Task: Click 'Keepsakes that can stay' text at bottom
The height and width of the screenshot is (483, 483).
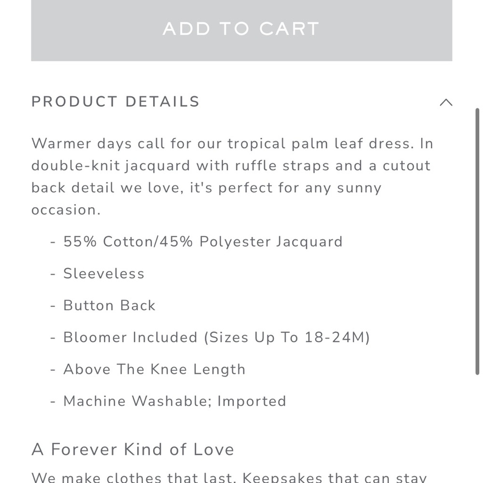Action: point(334,478)
